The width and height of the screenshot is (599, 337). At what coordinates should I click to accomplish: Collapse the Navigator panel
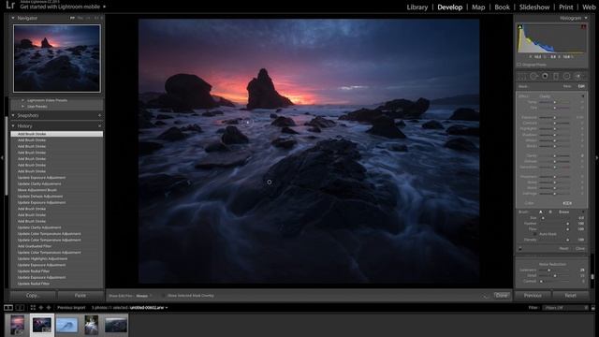pyautogui.click(x=13, y=18)
